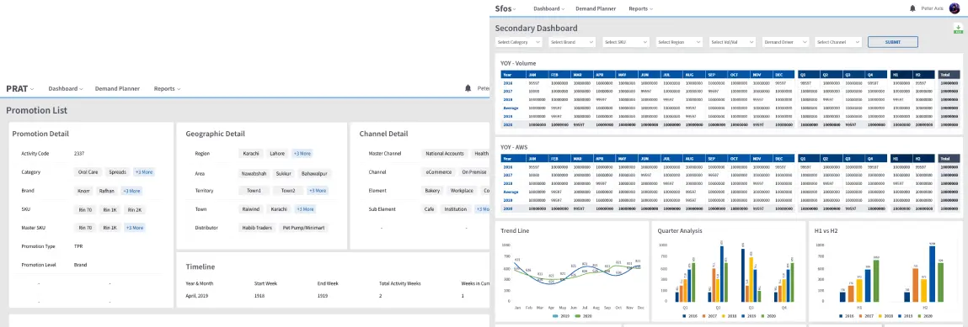Viewport: 968px width, 327px height.
Task: Click the 2019 legend swatch under Trend Line
Action: point(554,315)
